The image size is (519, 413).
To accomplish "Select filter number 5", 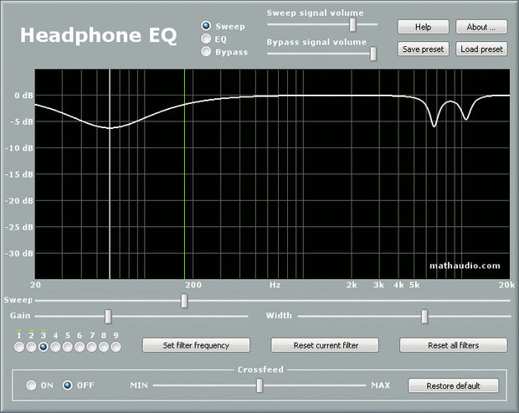I will coord(68,347).
